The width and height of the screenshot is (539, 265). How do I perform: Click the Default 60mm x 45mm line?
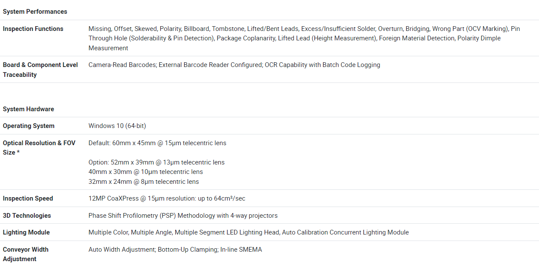157,143
